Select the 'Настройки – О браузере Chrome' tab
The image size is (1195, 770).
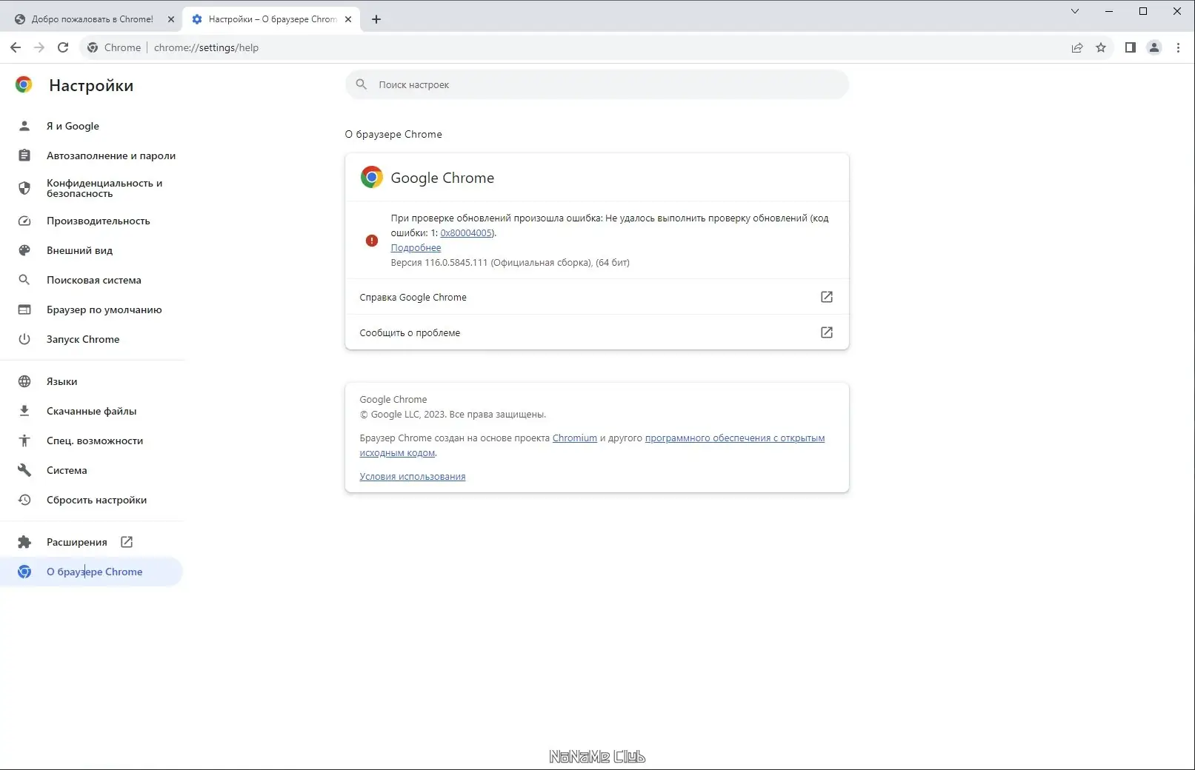[272, 19]
